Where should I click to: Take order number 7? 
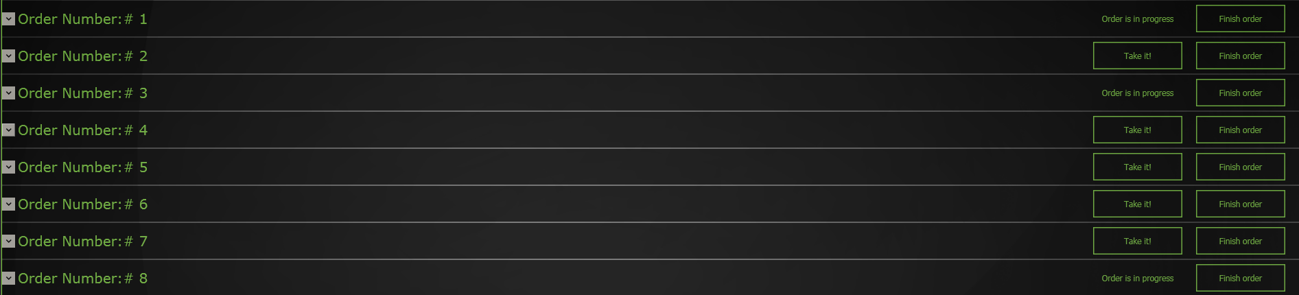(x=1138, y=241)
